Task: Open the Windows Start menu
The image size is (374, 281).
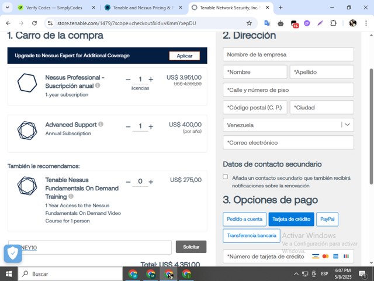Action: 9,274
